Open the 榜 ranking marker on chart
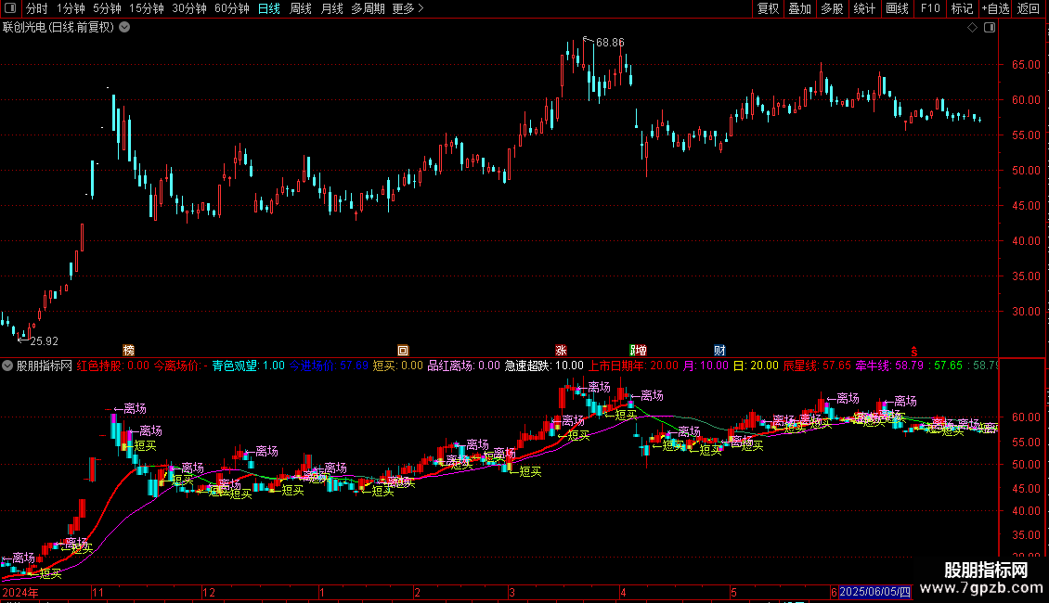The height and width of the screenshot is (603, 1049). tap(128, 351)
